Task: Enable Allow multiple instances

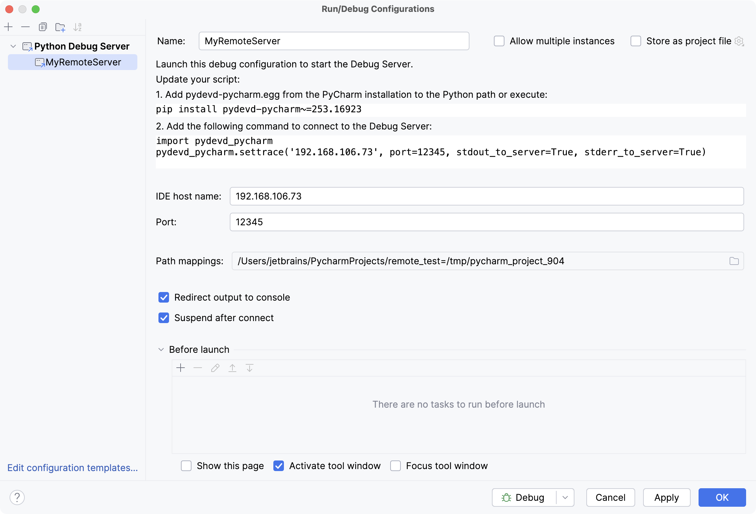Action: pyautogui.click(x=499, y=41)
